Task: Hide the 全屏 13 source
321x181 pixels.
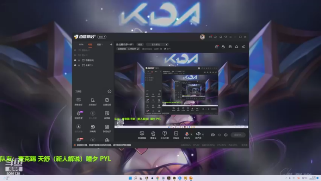Action: point(75,65)
